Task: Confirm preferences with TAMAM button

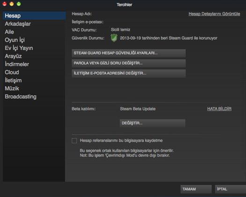Action: [x=196, y=189]
